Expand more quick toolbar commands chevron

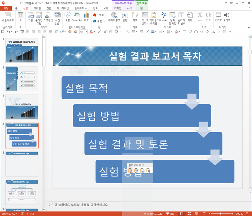coord(230,32)
